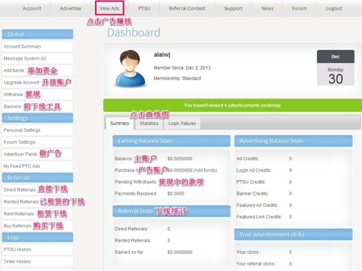Click Rent Referrals in the sidebar
The image size is (362, 271).
pos(19,214)
